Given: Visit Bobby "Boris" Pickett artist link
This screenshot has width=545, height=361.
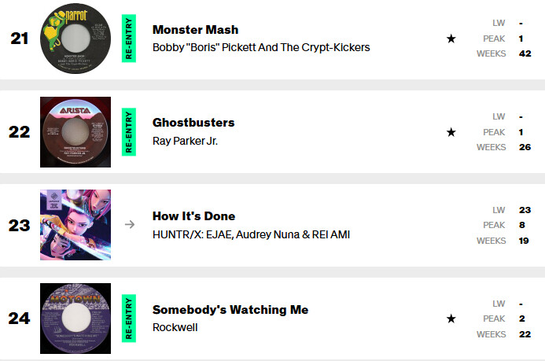Looking at the screenshot, I should point(261,47).
